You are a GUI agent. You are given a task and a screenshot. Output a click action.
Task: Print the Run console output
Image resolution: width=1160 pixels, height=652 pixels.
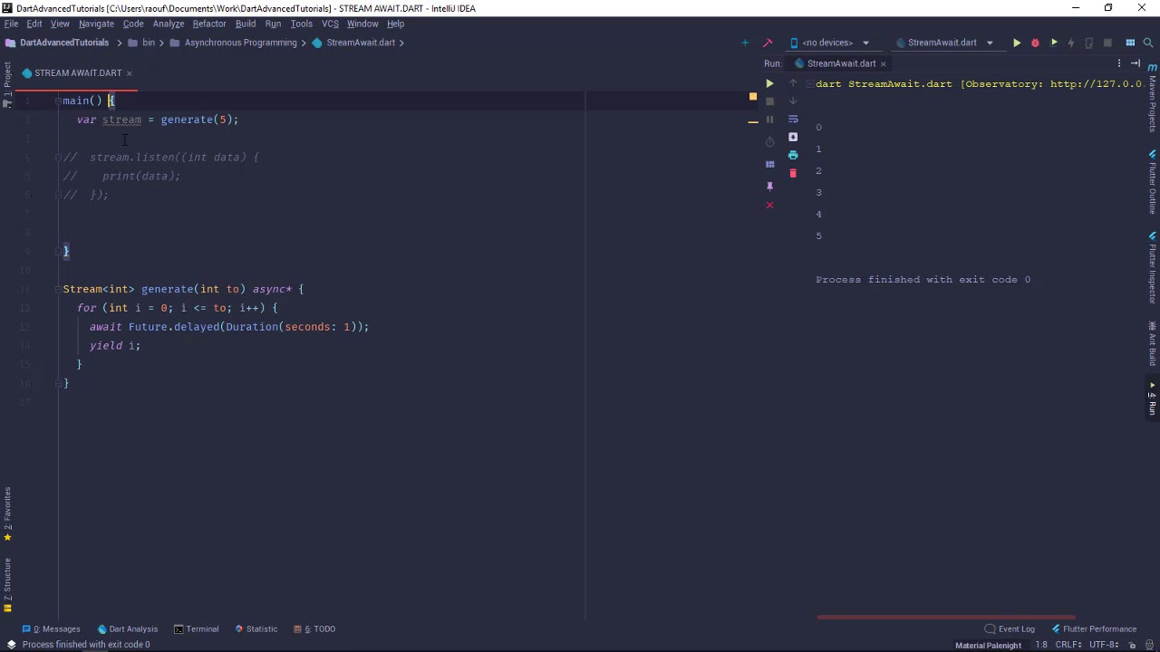793,155
